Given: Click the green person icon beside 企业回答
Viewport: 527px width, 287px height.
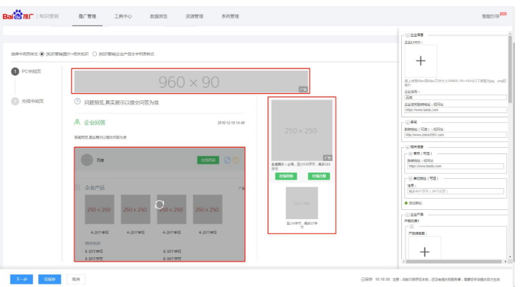Looking at the screenshot, I should [77, 122].
